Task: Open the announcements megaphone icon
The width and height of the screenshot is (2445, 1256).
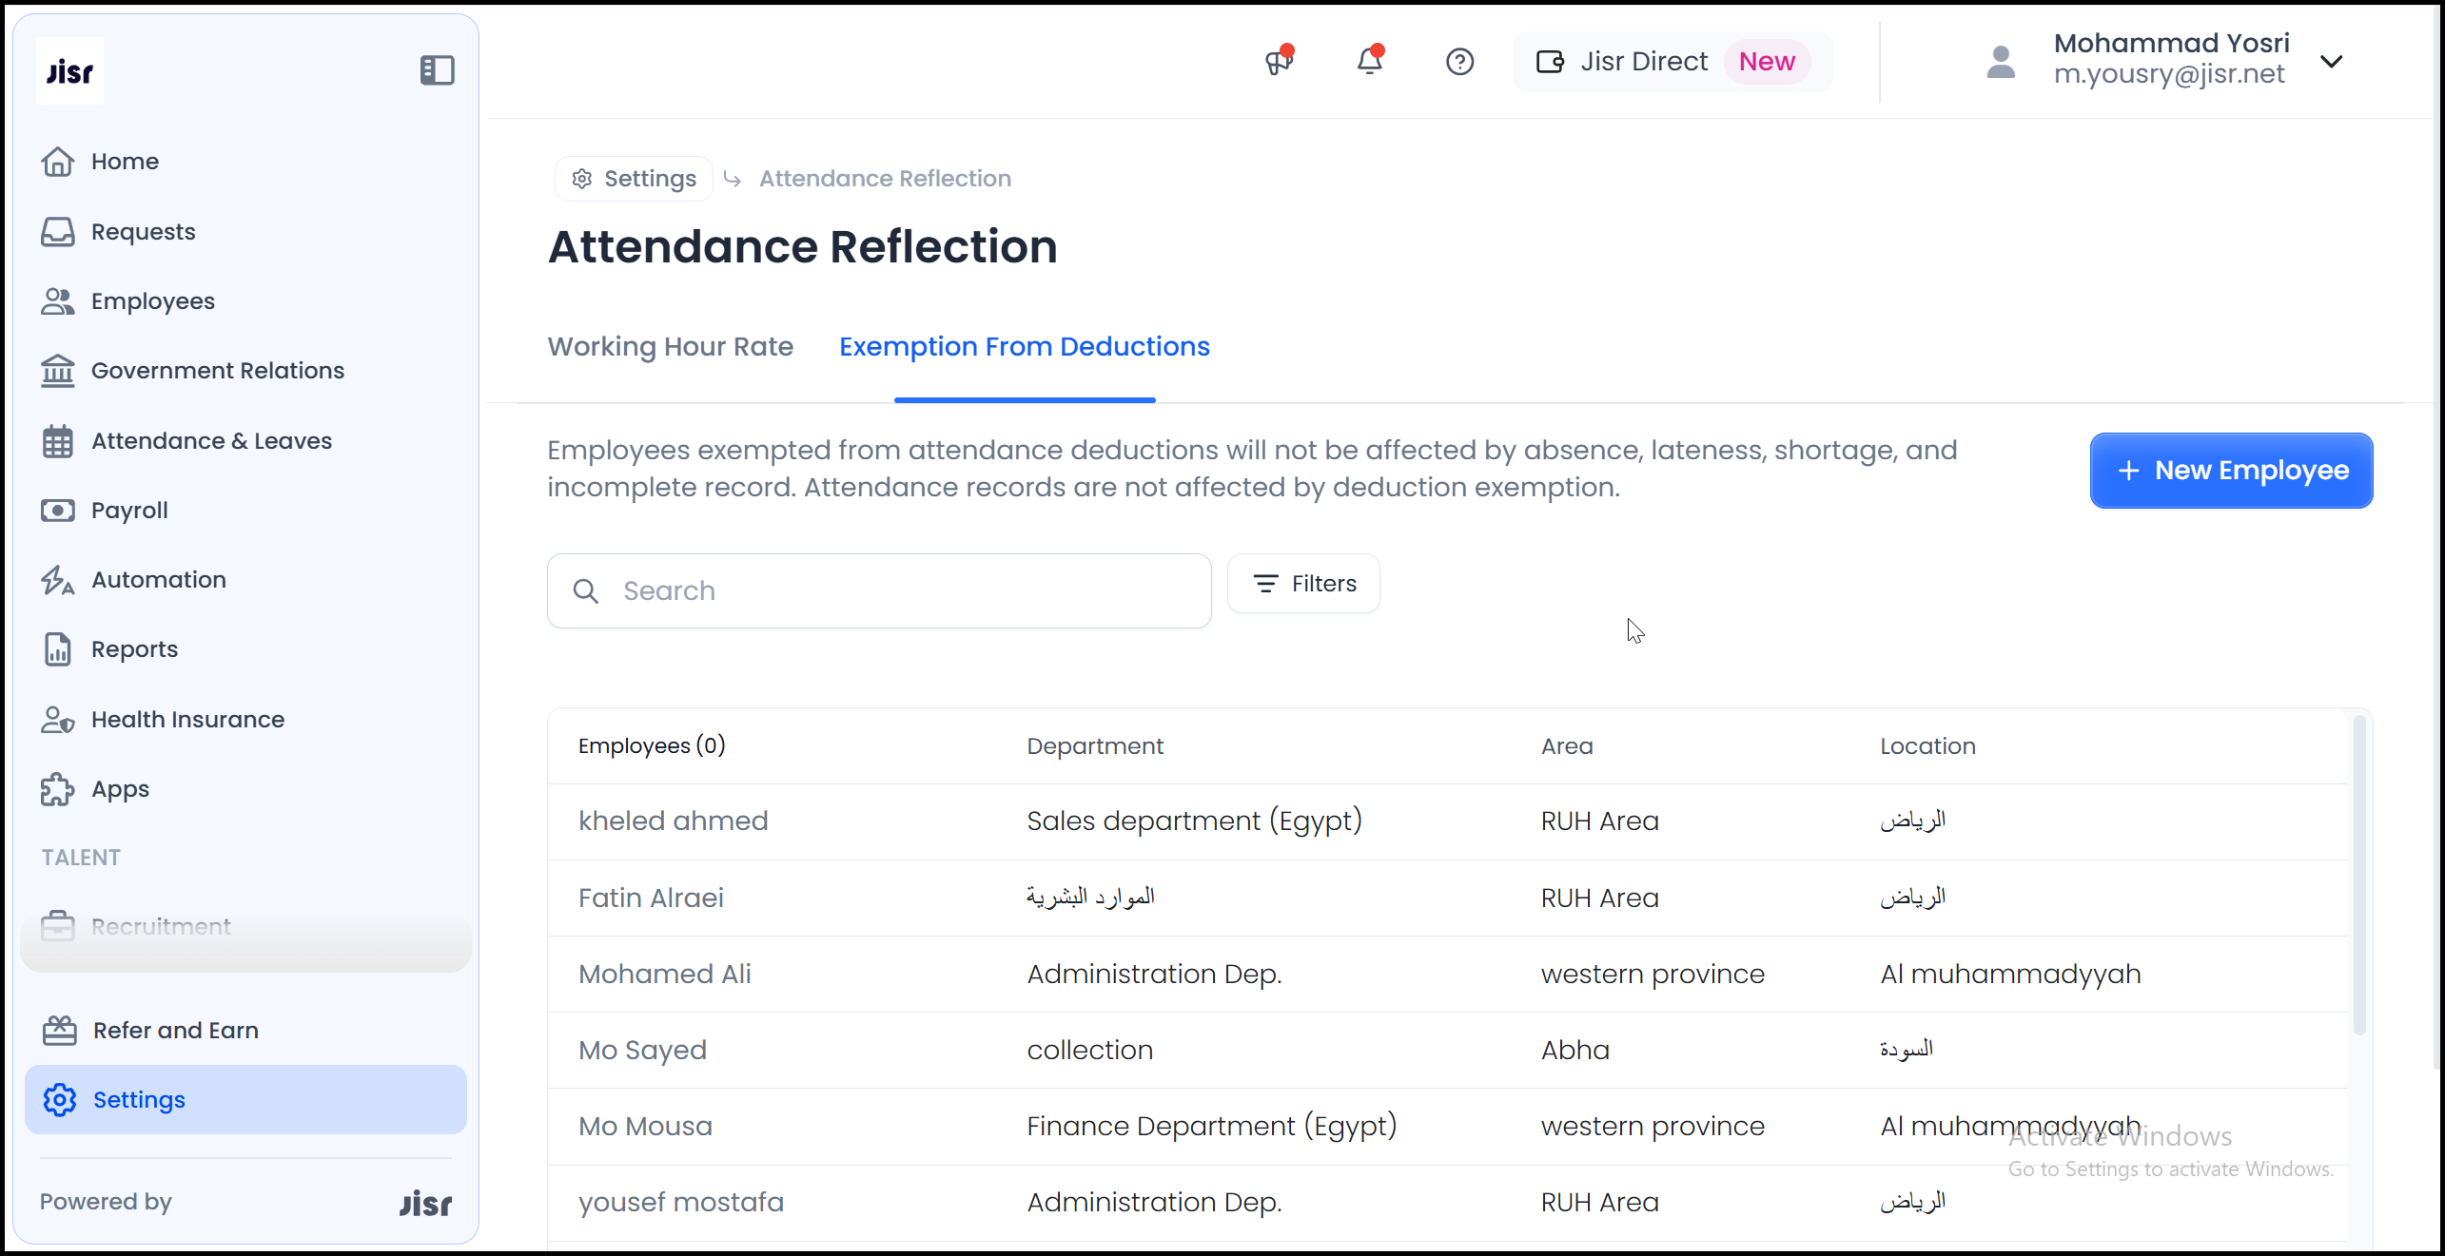Action: [x=1278, y=62]
